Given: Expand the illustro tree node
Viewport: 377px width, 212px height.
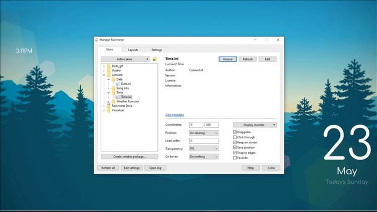Looking at the screenshot, I should point(104,71).
